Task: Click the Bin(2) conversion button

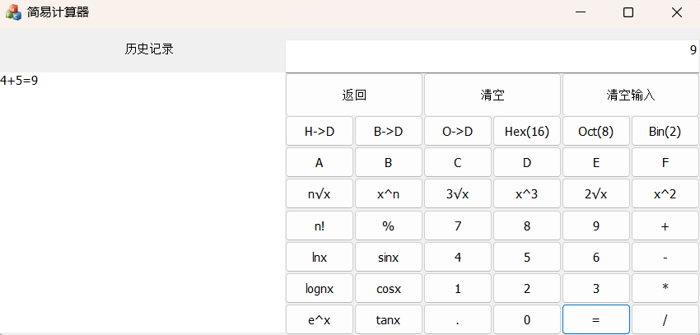Action: tap(665, 131)
